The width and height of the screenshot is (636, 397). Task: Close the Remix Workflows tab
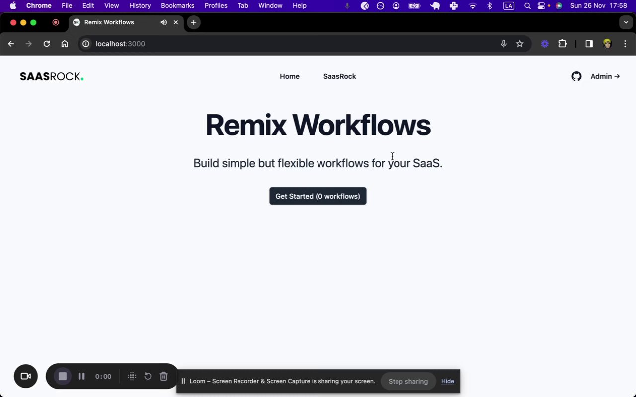pos(176,22)
